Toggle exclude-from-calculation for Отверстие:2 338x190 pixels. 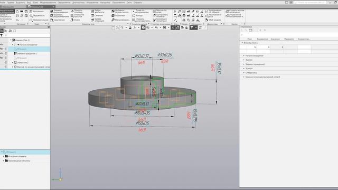pos(6,62)
